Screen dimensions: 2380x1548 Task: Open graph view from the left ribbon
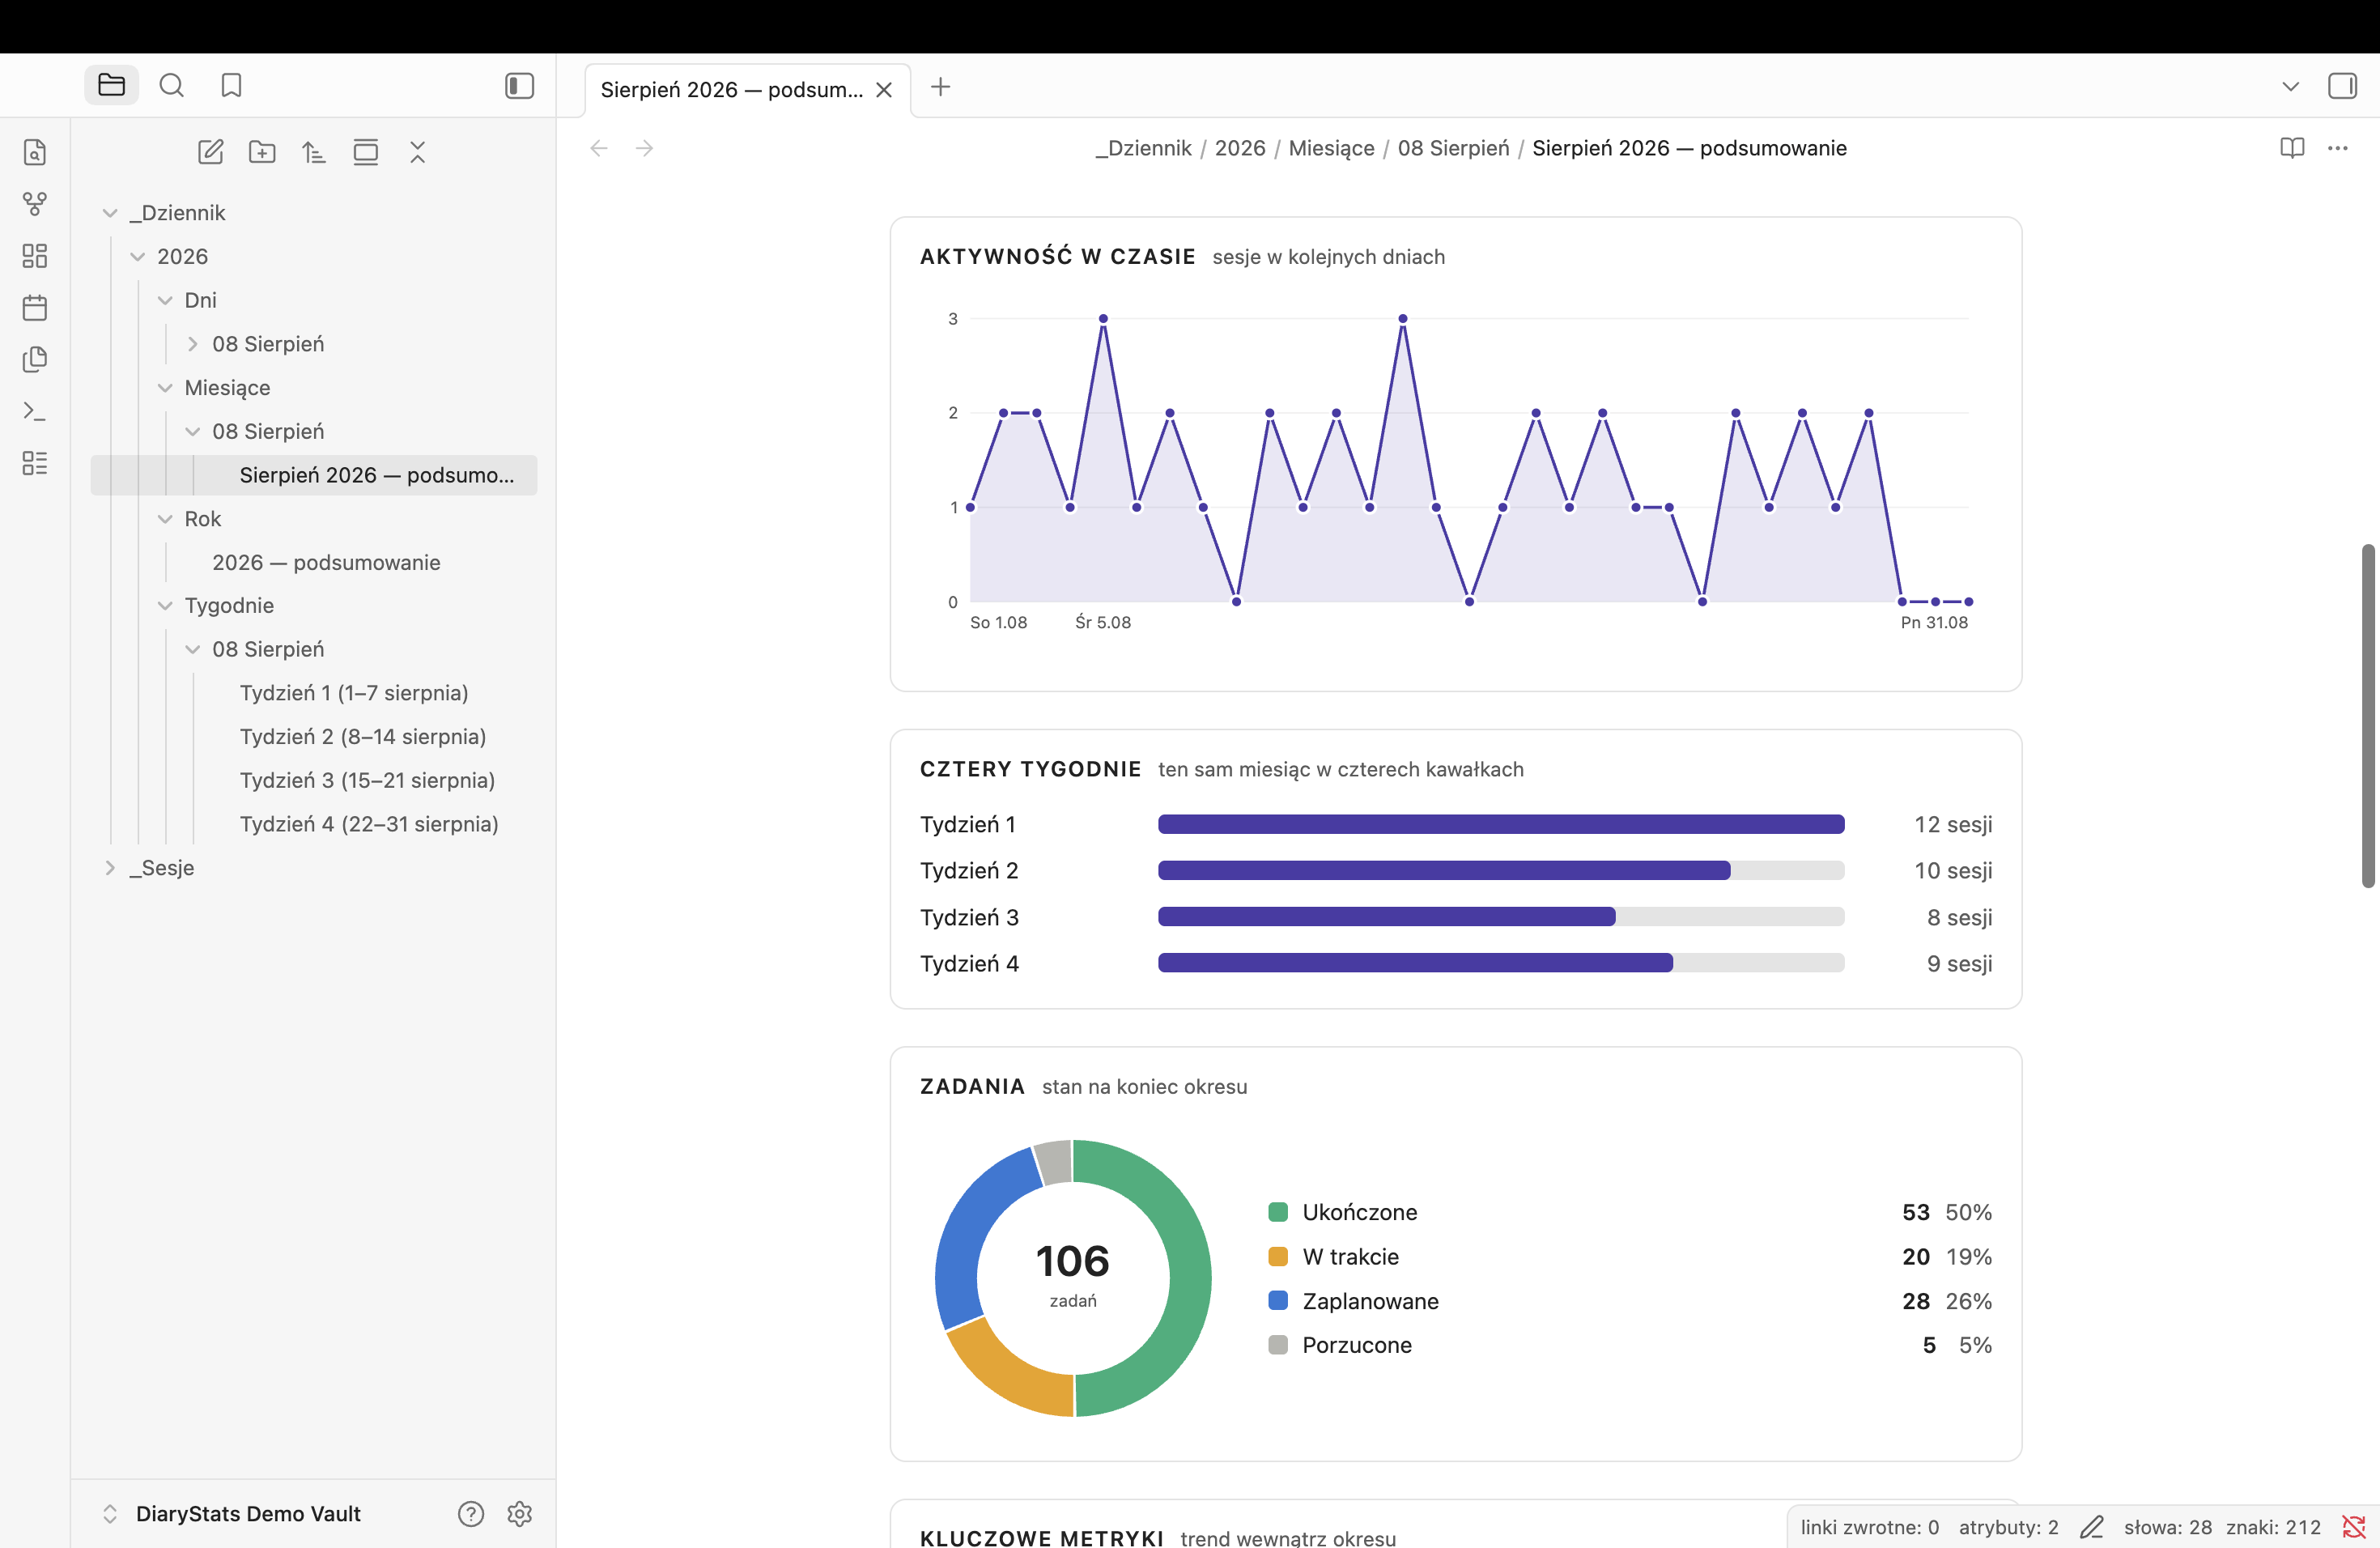pos(35,204)
